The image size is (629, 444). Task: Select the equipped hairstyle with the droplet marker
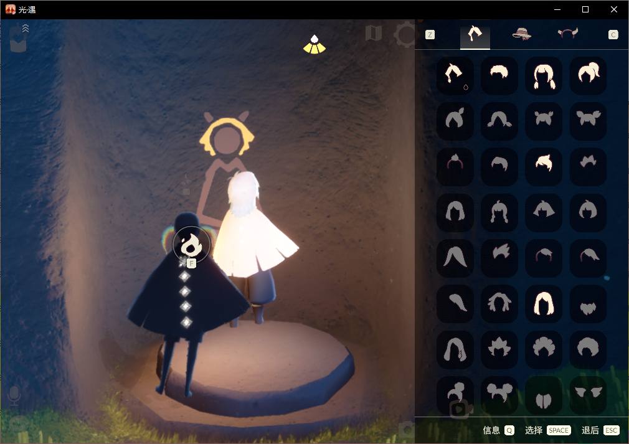[x=455, y=76]
